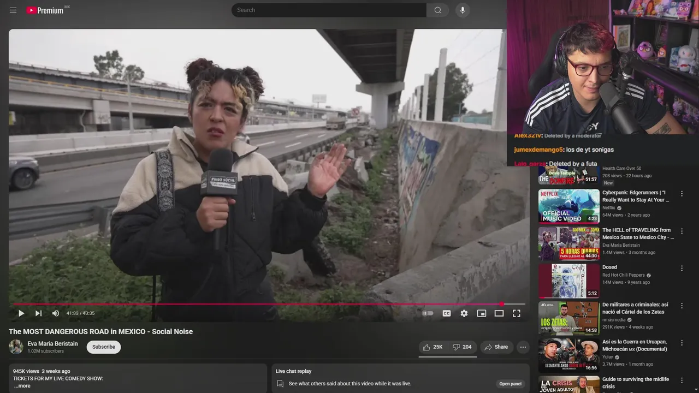Turn on closed captions
This screenshot has width=699, height=393.
pos(447,313)
